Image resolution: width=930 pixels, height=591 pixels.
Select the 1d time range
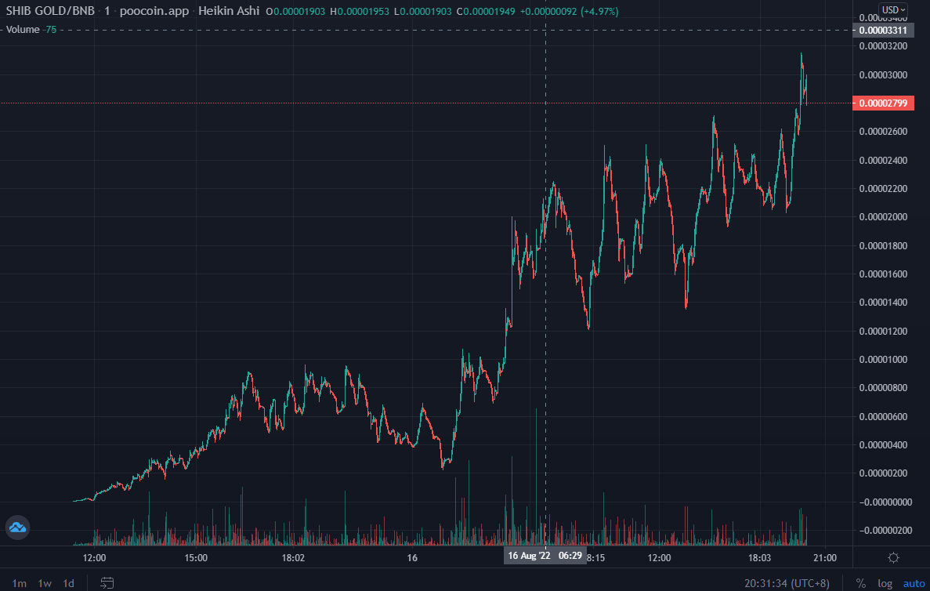tap(69, 583)
